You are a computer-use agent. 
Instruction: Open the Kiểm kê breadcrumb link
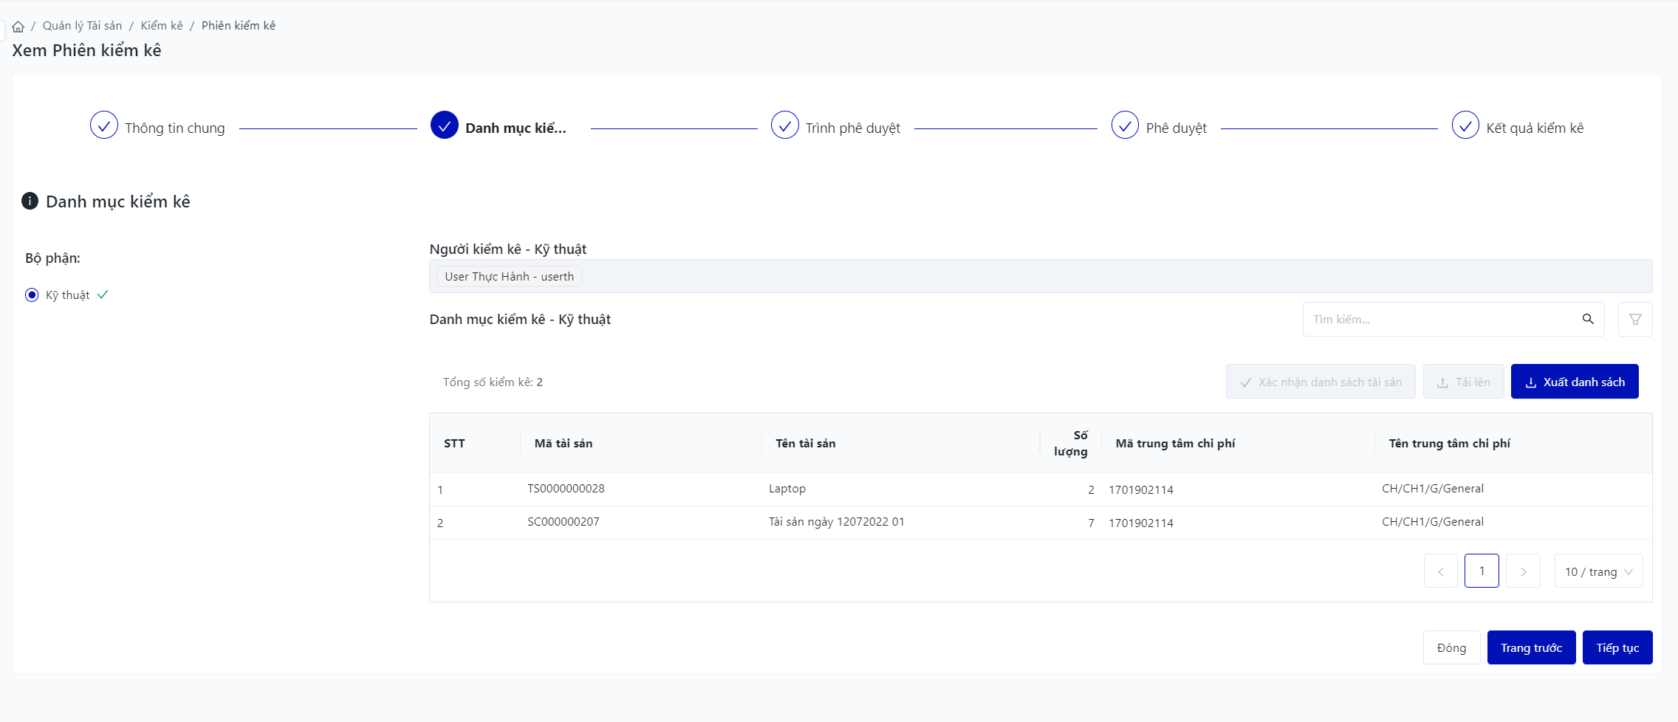162,26
